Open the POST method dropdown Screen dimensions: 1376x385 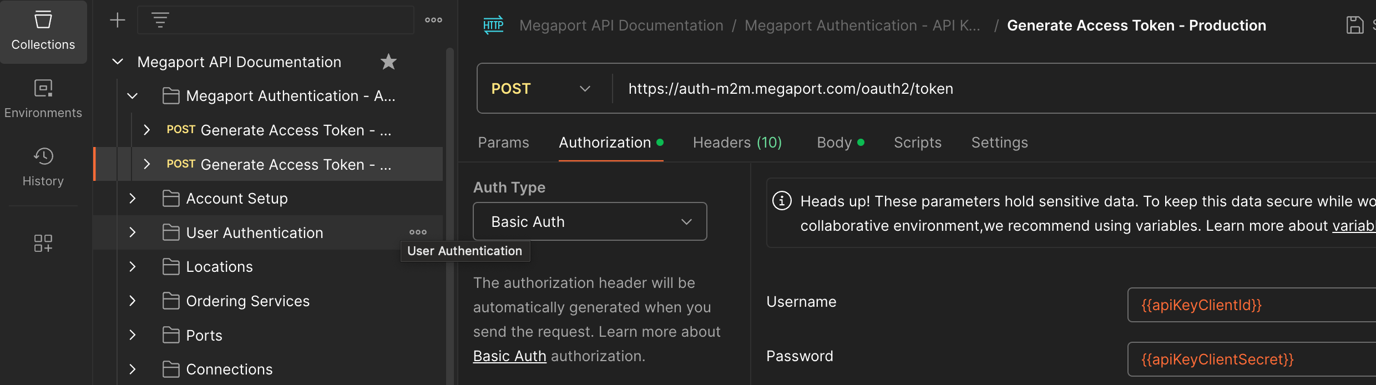(x=541, y=89)
